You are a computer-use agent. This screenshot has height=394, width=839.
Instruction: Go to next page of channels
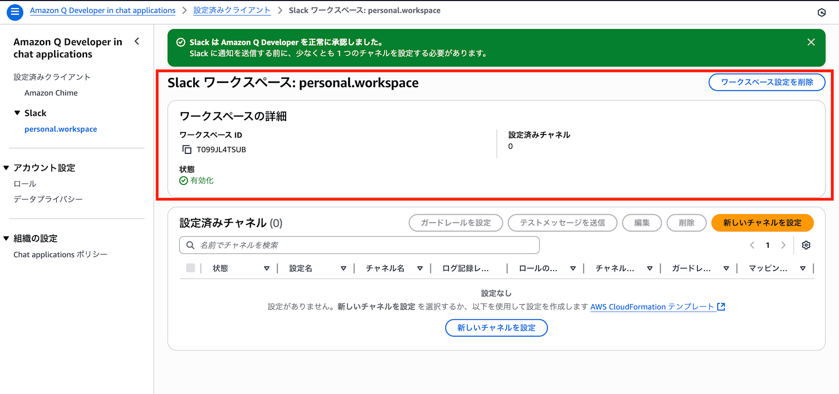783,245
